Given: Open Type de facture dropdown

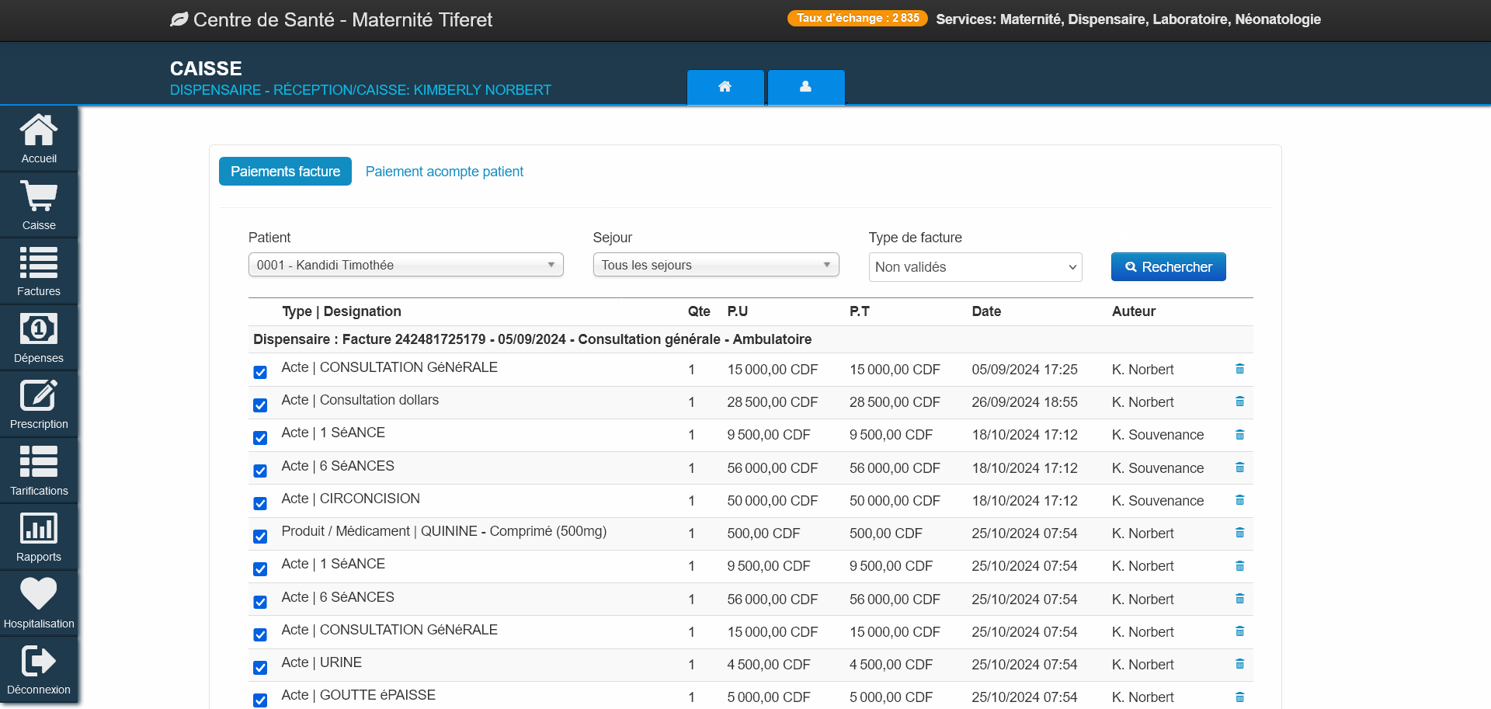Looking at the screenshot, I should [975, 267].
